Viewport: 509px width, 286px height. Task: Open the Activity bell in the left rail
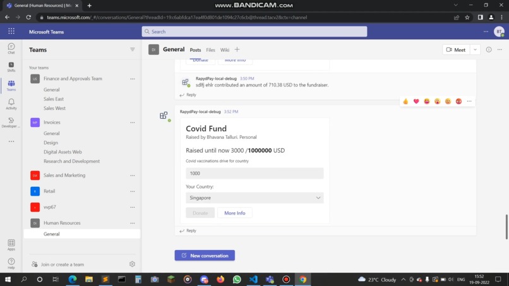coord(11,104)
